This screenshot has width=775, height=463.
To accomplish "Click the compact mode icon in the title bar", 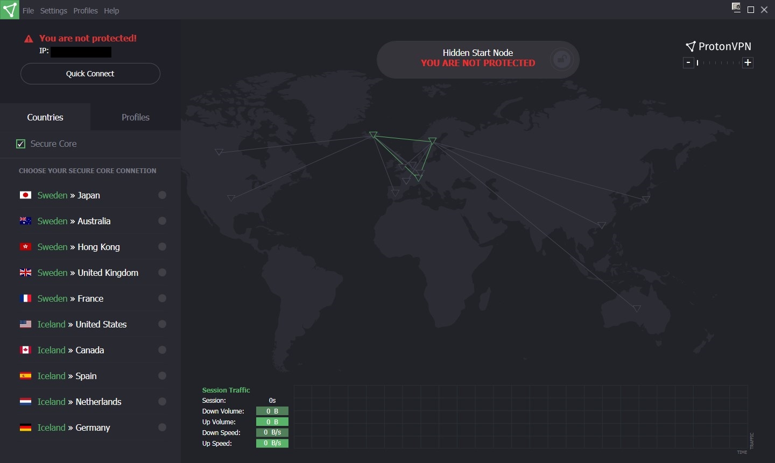I will coord(736,8).
